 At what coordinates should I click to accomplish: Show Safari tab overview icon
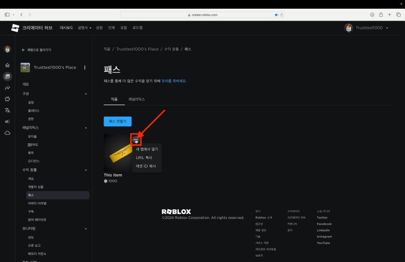click(x=398, y=15)
